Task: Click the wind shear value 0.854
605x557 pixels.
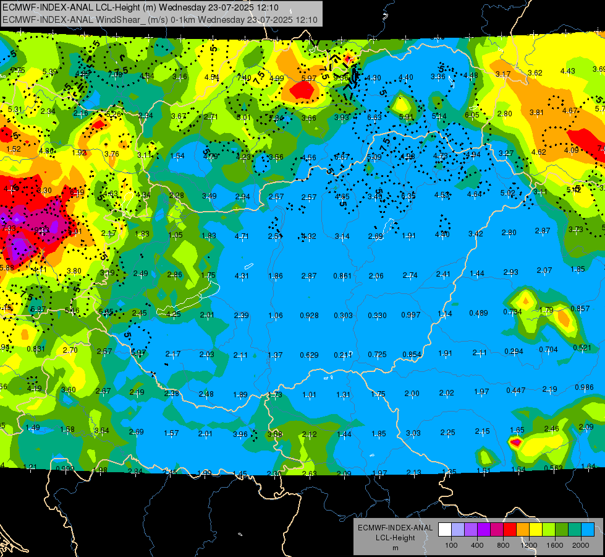Action: [412, 355]
